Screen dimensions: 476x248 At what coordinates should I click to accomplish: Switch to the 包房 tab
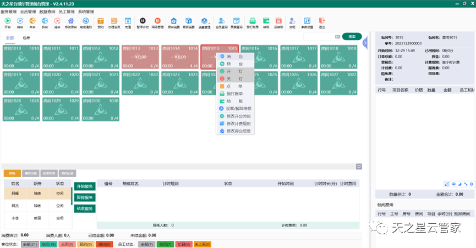click(26, 37)
